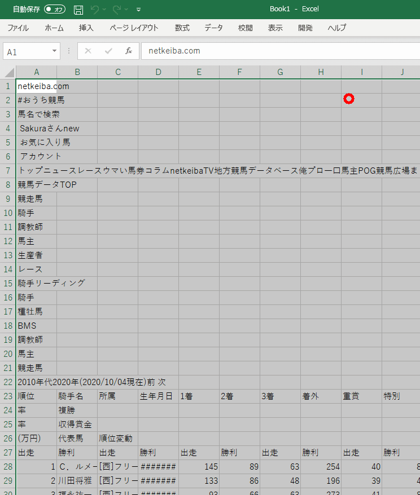This screenshot has height=495, width=420.
Task: Click cell containing 生産者
Action: (37, 255)
